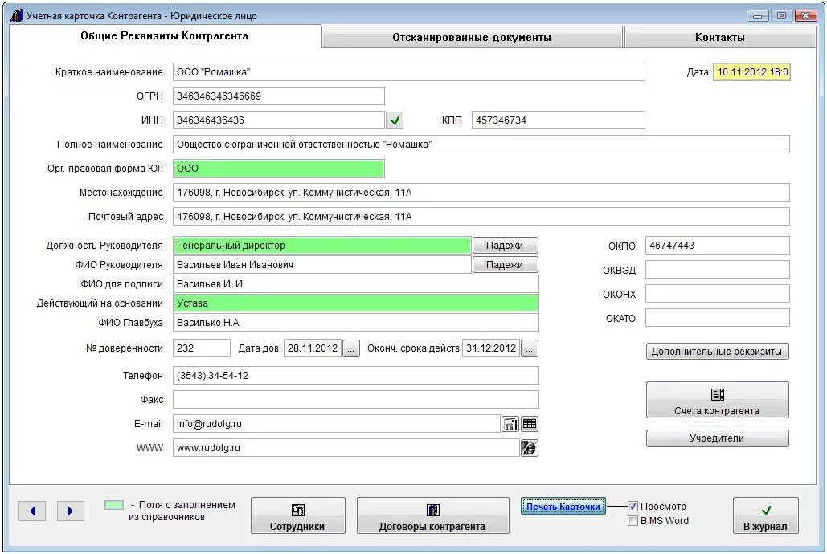Click the № доверенности field
Screen dimensions: 827x554
click(202, 348)
